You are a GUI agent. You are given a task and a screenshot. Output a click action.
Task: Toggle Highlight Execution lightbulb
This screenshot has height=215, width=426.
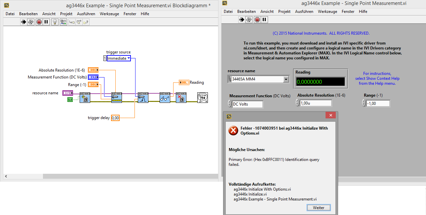tap(55, 22)
